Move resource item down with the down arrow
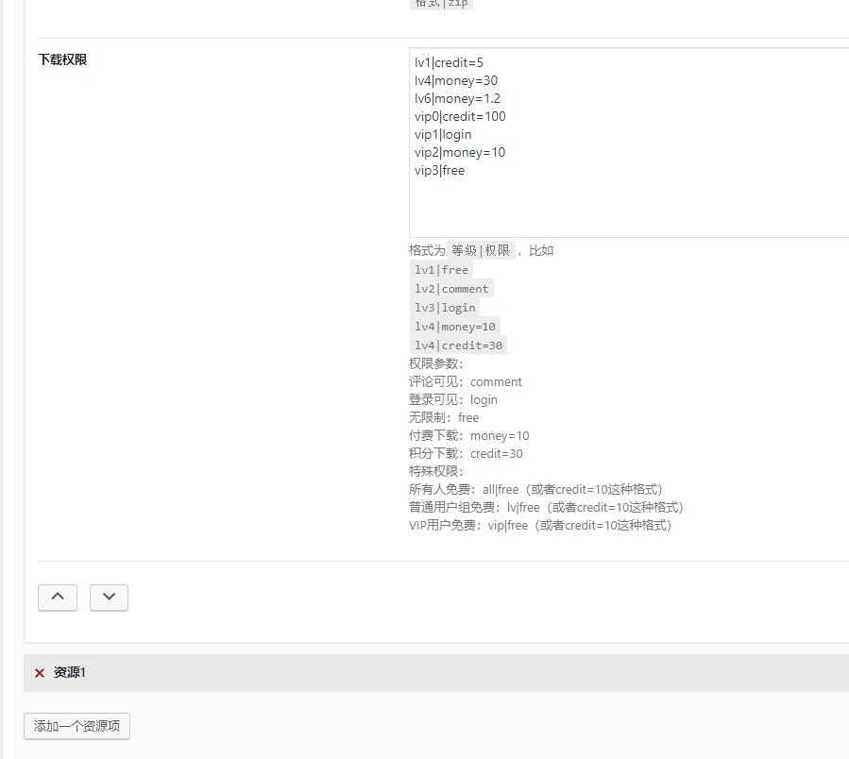The width and height of the screenshot is (849, 759). 109,598
